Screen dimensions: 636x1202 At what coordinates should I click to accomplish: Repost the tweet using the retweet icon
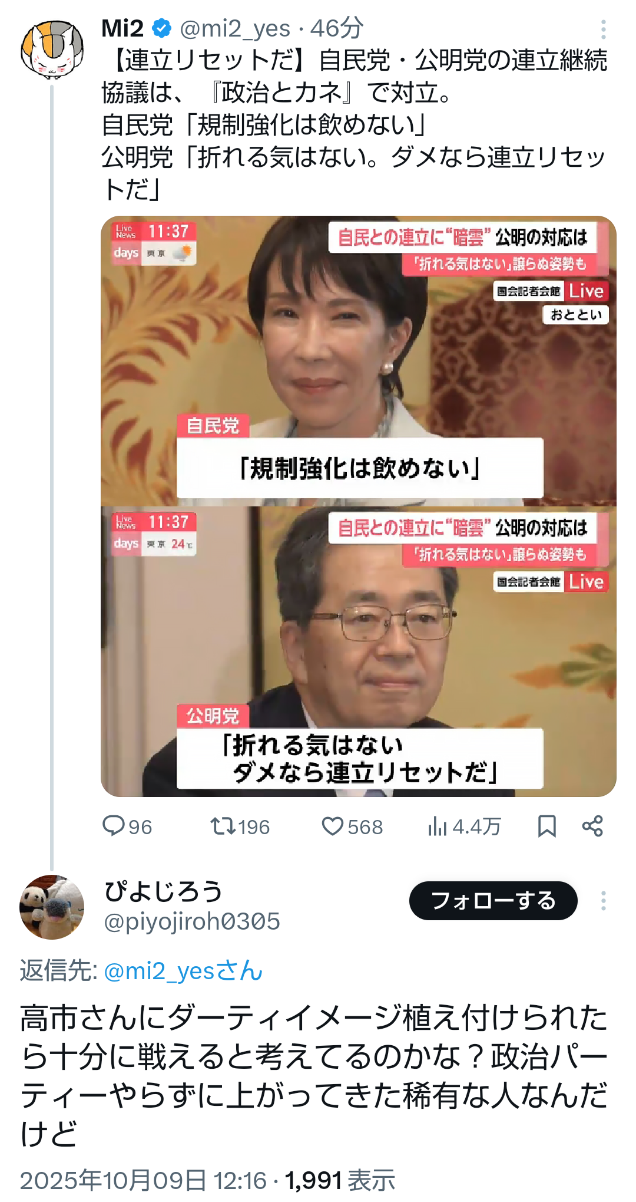click(223, 826)
